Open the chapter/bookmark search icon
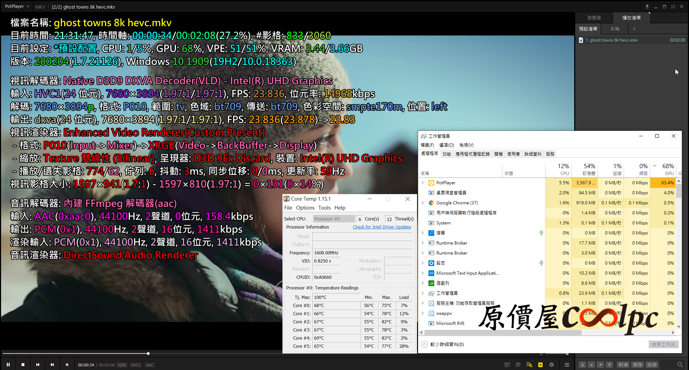689x370 pixels. (529, 365)
